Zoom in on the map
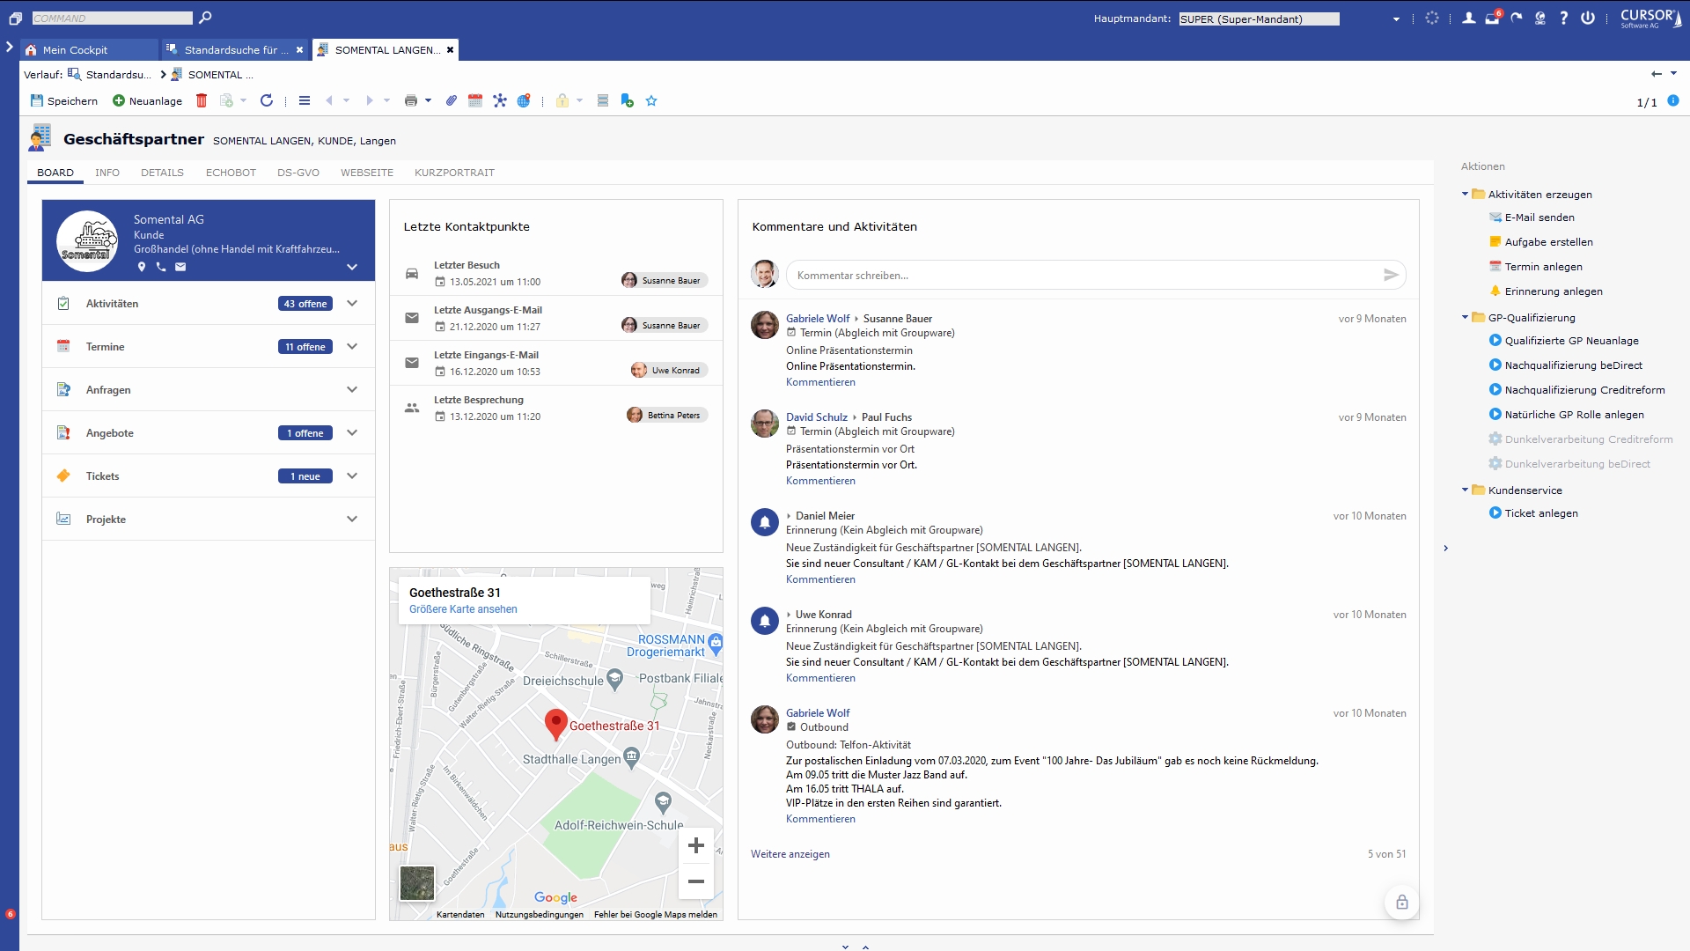Image resolution: width=1690 pixels, height=951 pixels. pyautogui.click(x=696, y=846)
